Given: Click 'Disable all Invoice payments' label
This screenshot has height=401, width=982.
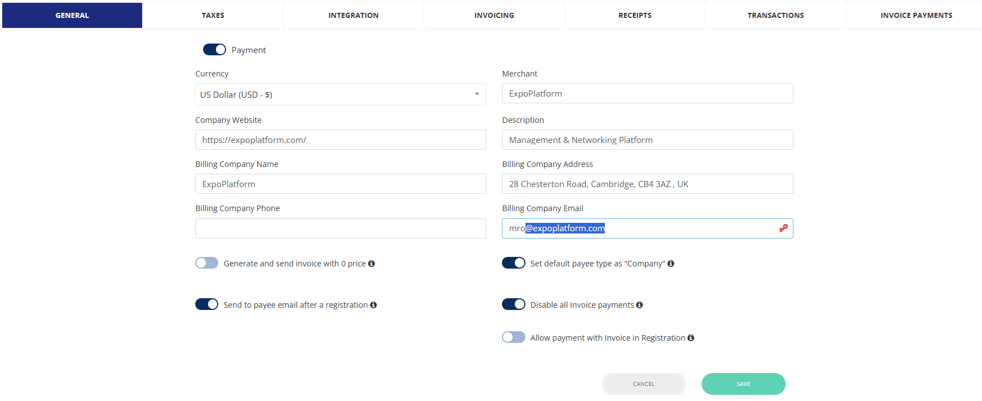Looking at the screenshot, I should (x=582, y=305).
